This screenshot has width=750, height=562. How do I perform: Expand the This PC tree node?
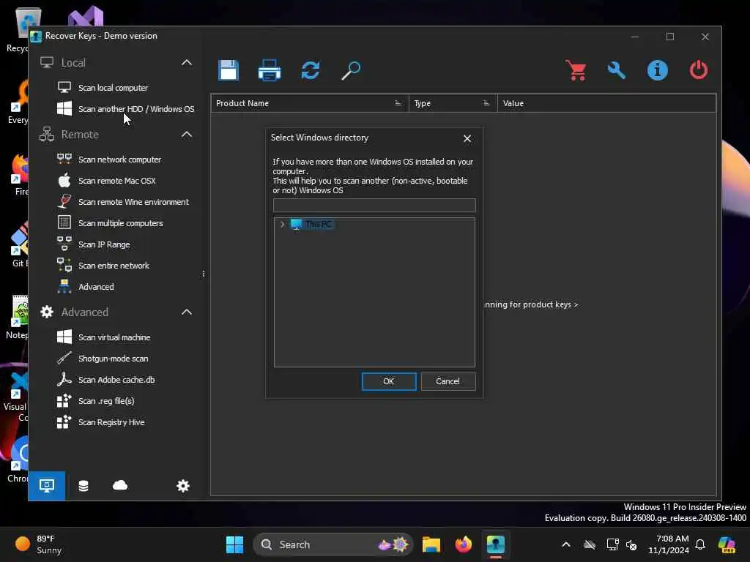282,224
